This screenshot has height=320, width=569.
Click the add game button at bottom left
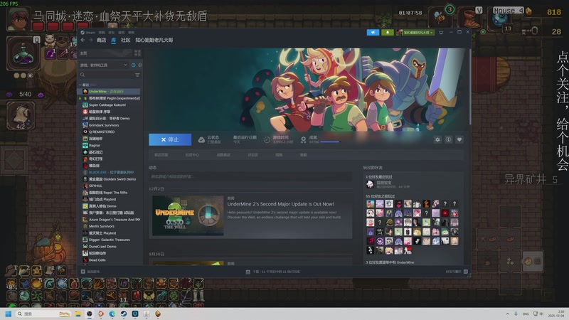pos(90,272)
